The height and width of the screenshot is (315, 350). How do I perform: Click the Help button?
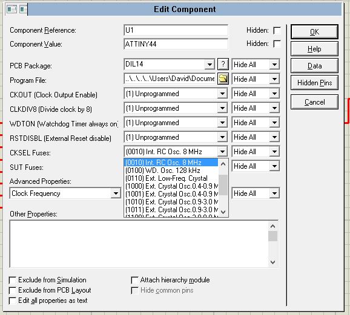pos(314,49)
